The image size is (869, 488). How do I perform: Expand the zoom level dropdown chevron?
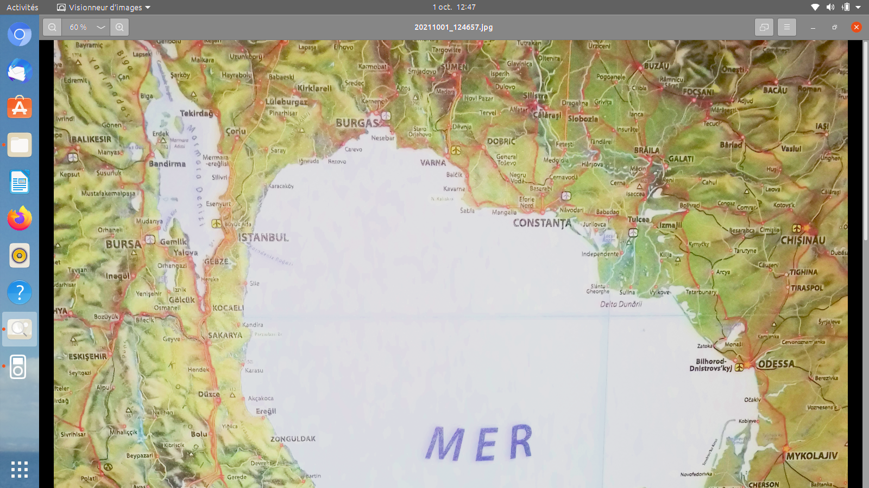[x=100, y=27]
